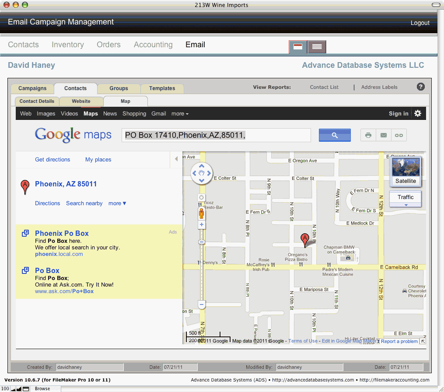Viewport: 444px width, 392px height.
Task: Get map link with chain icon
Action: tap(399, 135)
